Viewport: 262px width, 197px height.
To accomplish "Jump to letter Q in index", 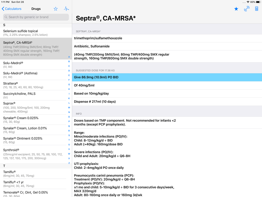I will coord(69,126).
